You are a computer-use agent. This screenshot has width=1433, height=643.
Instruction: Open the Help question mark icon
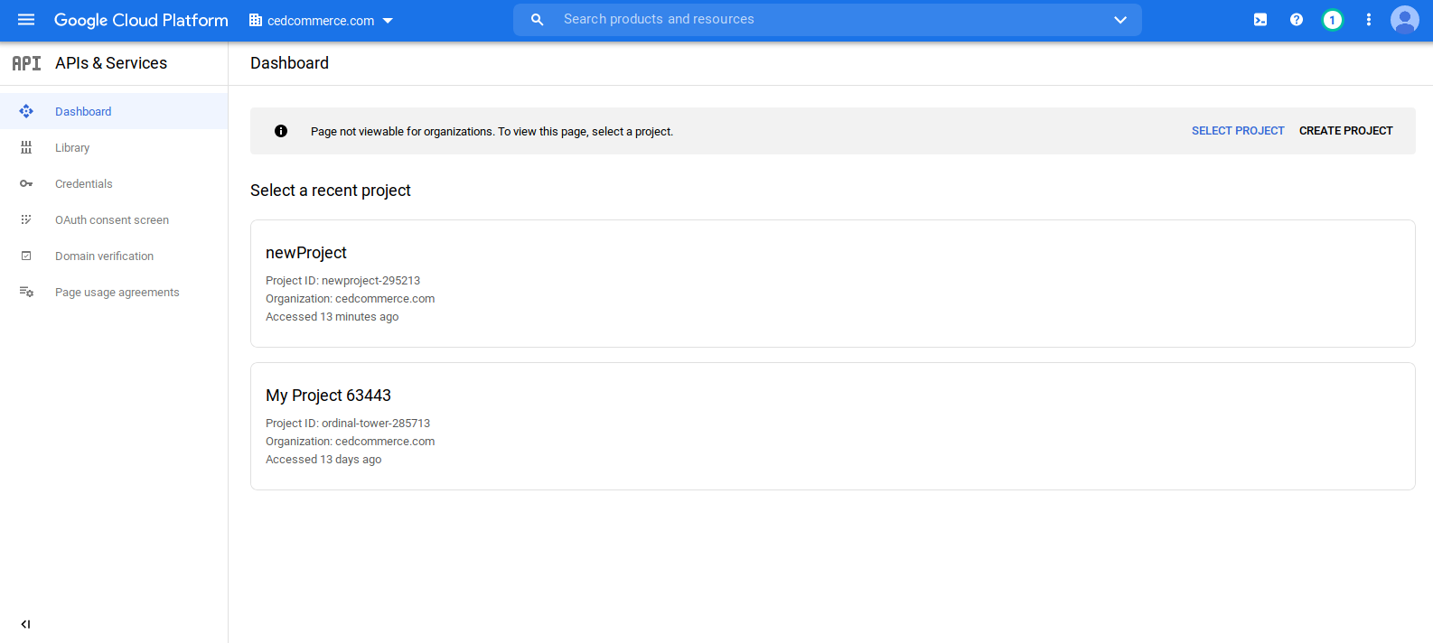coord(1297,20)
